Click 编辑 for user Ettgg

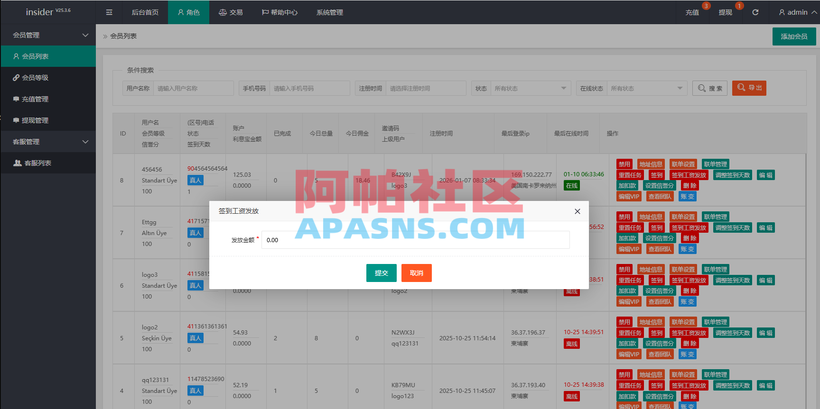pos(766,227)
